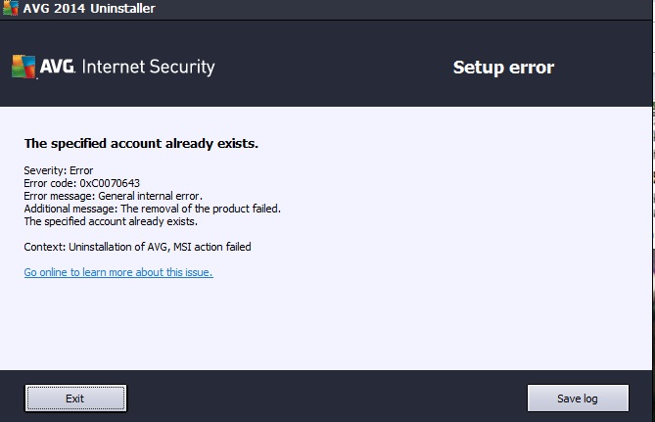Click the 'Context: Uninstallation of AVG' line

coord(137,247)
